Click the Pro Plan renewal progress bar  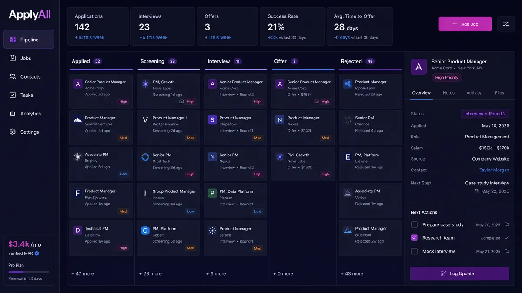tap(29, 272)
